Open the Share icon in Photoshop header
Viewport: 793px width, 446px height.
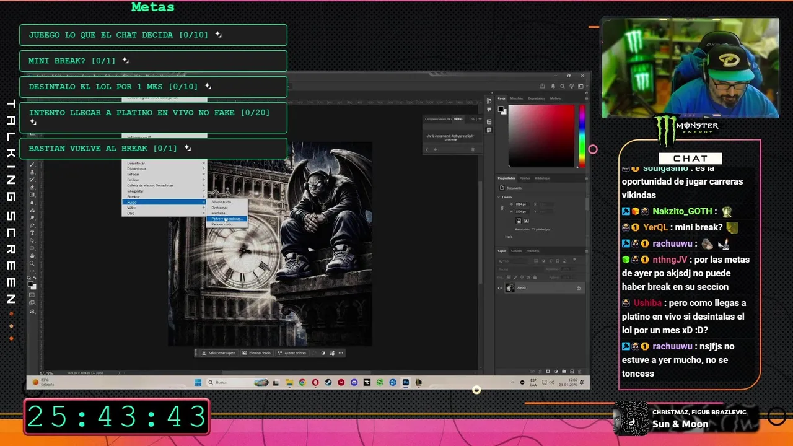pos(542,86)
